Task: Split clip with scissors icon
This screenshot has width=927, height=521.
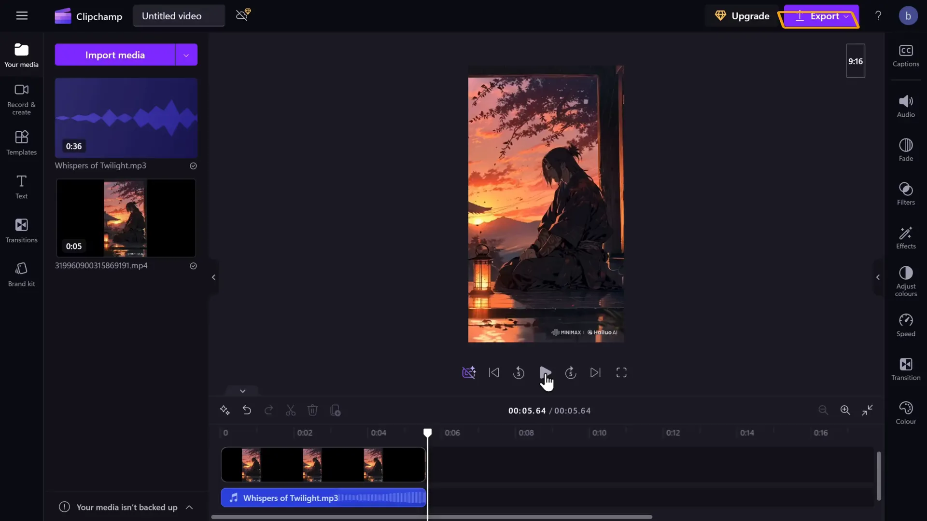Action: [291, 411]
